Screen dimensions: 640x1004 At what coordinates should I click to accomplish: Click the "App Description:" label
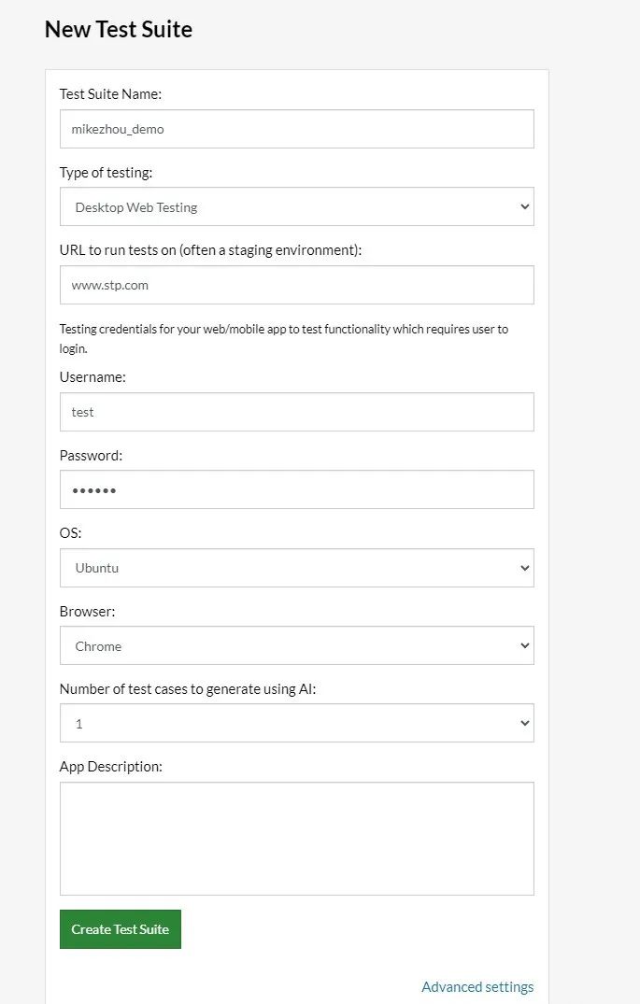tap(111, 767)
